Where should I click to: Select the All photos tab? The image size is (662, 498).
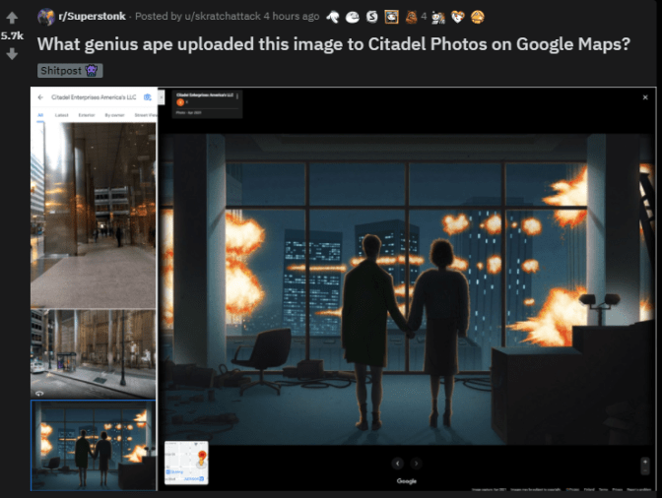click(40, 115)
